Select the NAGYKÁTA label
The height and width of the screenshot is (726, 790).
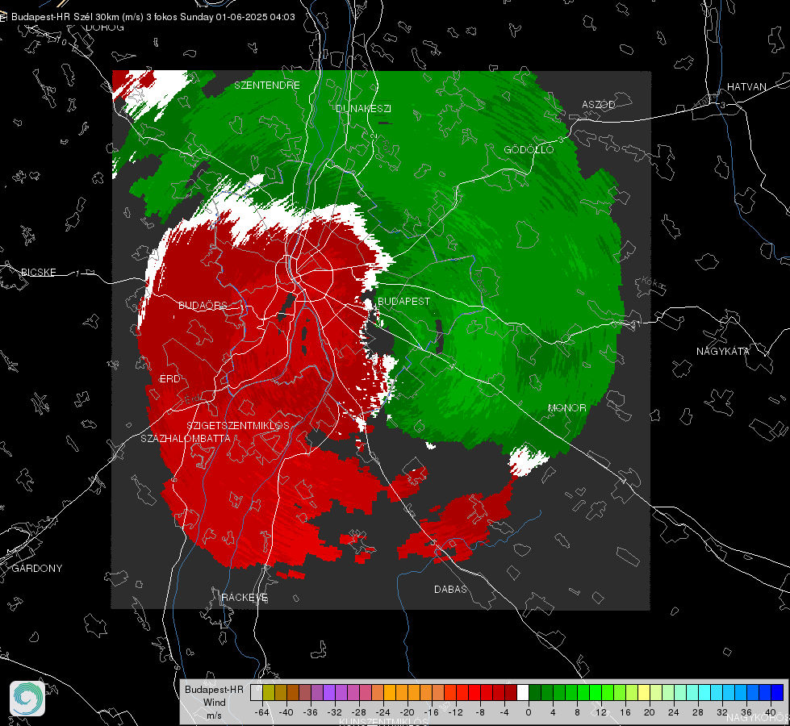[723, 351]
